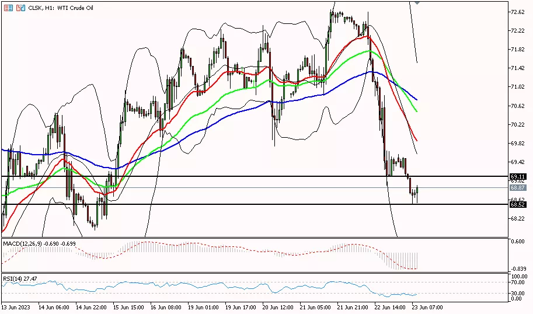
Task: Select the '20 Jun 12:00' time axis label
Action: pos(278,307)
